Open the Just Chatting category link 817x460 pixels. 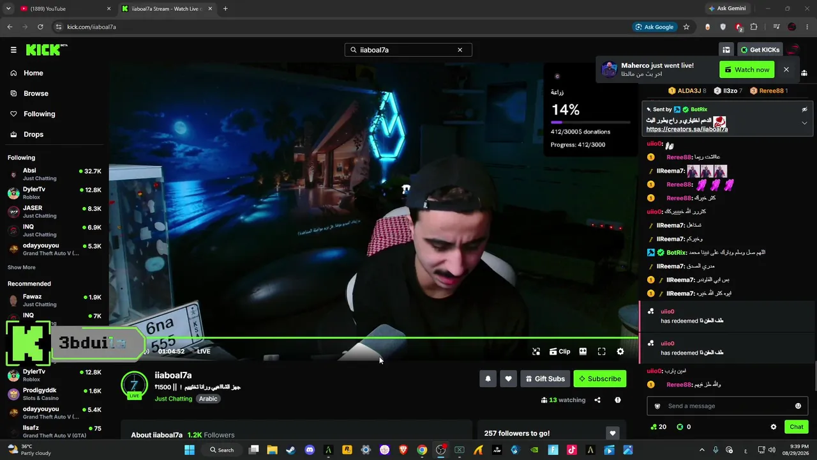point(173,399)
